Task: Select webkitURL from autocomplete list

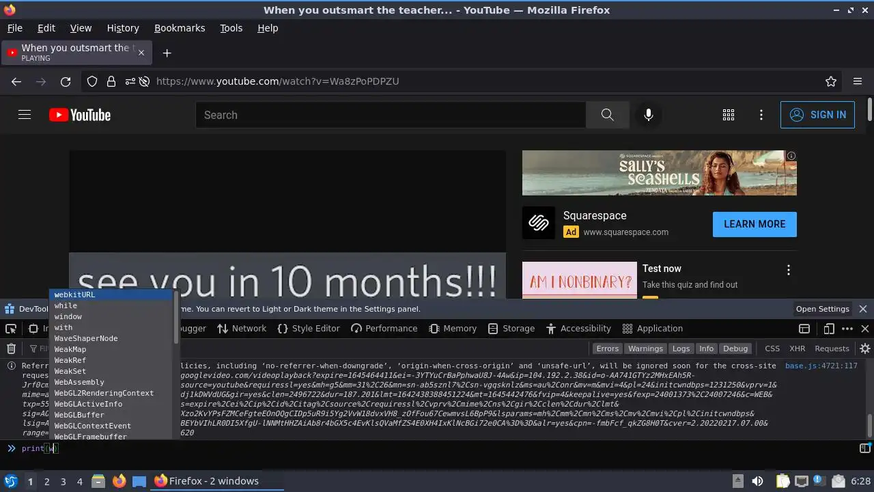Action: (111, 295)
